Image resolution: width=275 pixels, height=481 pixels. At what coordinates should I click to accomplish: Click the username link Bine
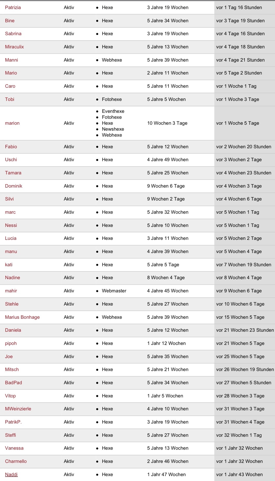(10, 21)
